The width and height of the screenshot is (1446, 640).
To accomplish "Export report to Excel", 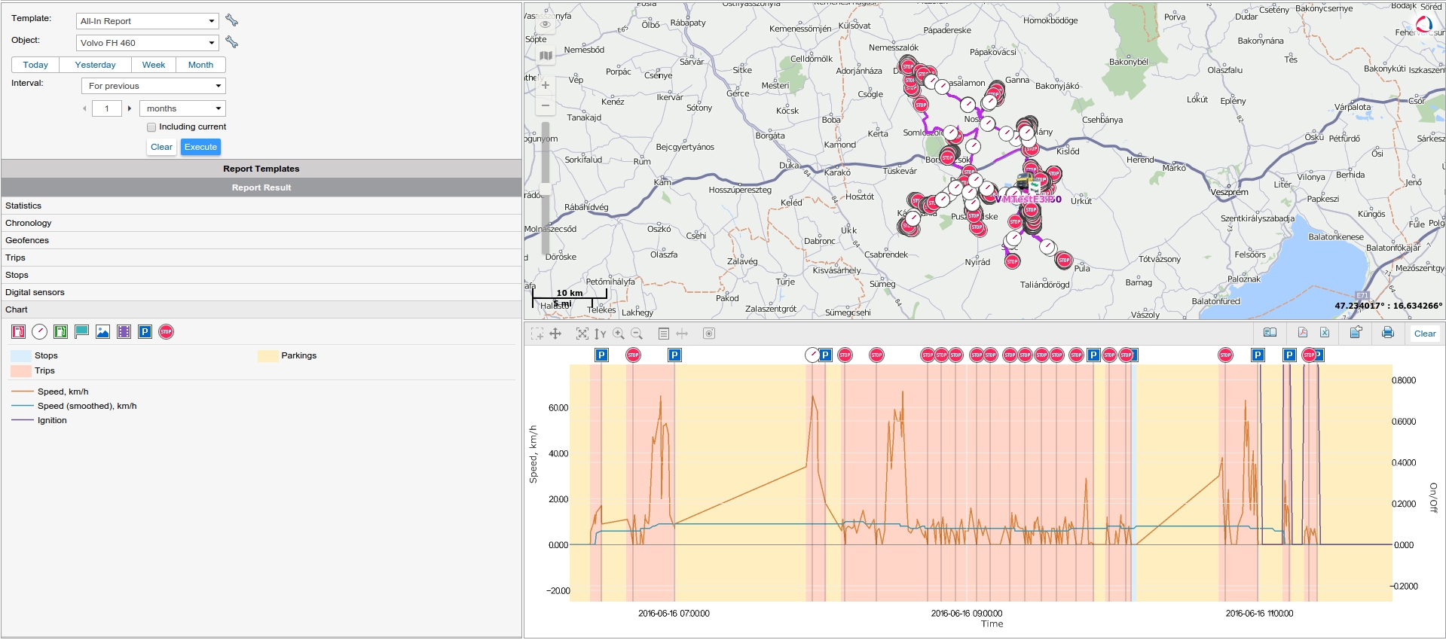I will [1325, 333].
